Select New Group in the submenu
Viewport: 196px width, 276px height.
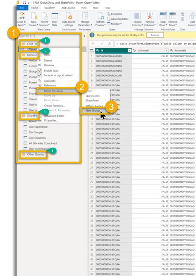pos(93,111)
